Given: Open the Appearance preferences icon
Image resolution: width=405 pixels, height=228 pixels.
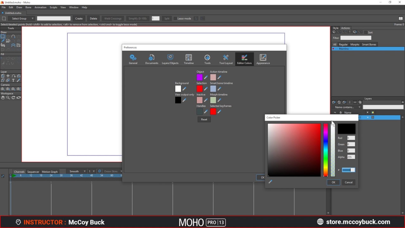Looking at the screenshot, I should click(x=263, y=59).
